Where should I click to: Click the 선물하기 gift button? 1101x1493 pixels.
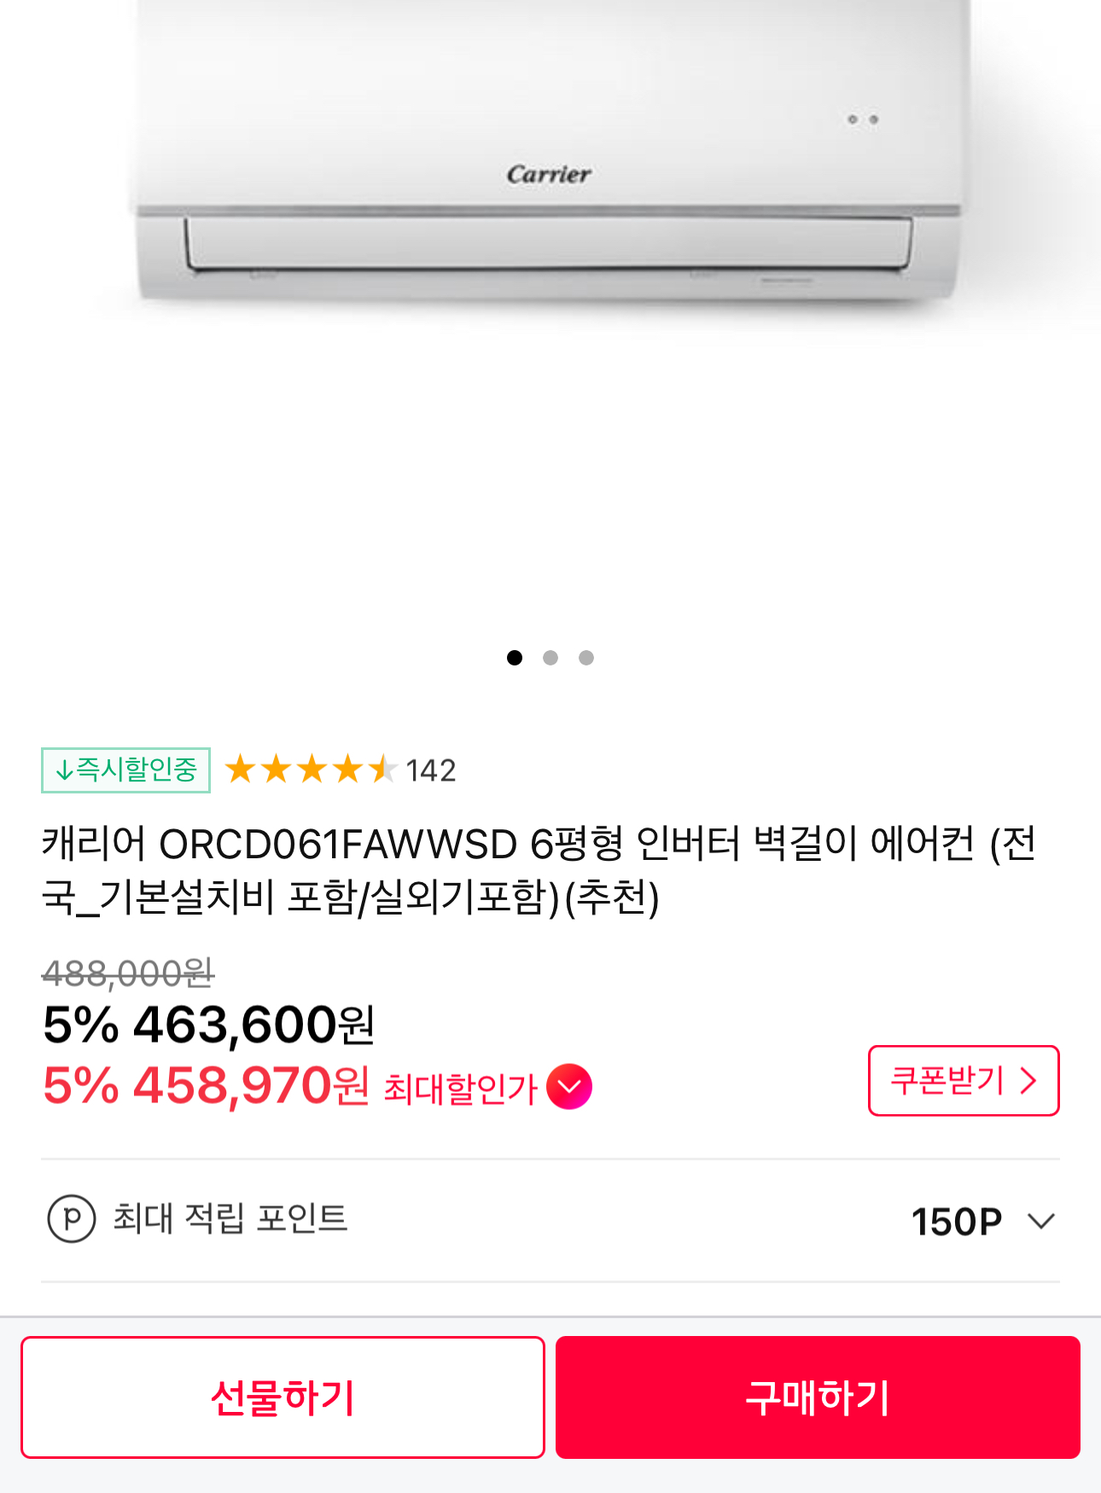[x=283, y=1397]
